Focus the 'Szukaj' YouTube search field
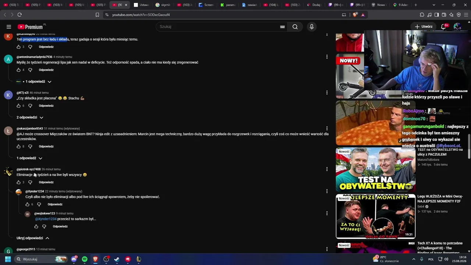This screenshot has height=265, width=471. click(219, 26)
